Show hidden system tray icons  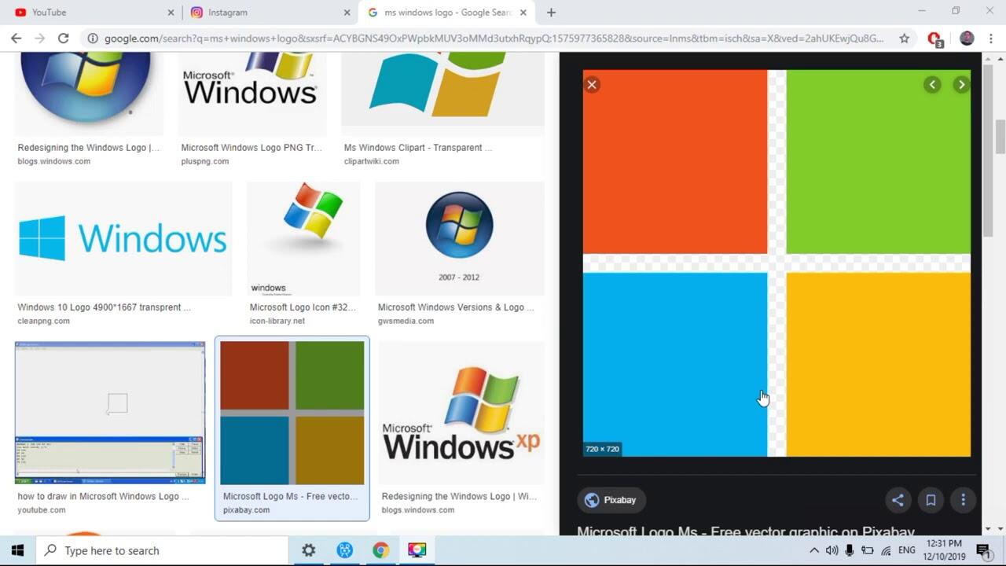pyautogui.click(x=813, y=550)
